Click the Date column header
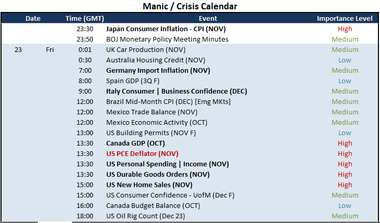Viewport: 380px width, 223px height. 33,18
